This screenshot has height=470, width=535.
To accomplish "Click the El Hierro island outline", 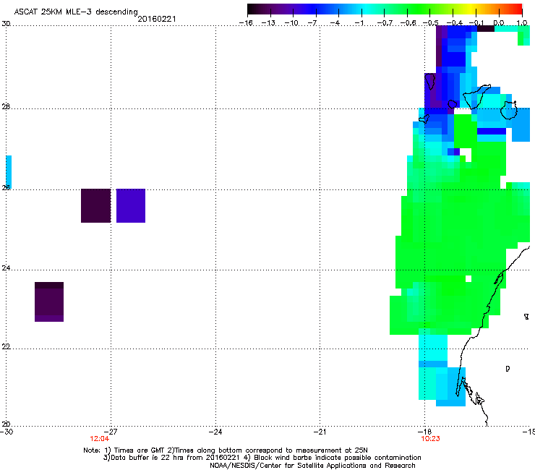I will tap(424, 119).
